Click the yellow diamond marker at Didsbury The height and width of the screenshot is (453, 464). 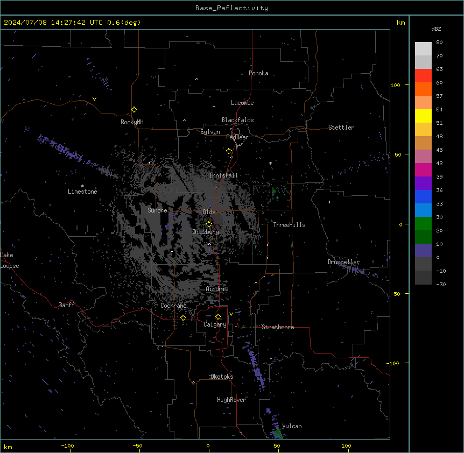click(209, 224)
